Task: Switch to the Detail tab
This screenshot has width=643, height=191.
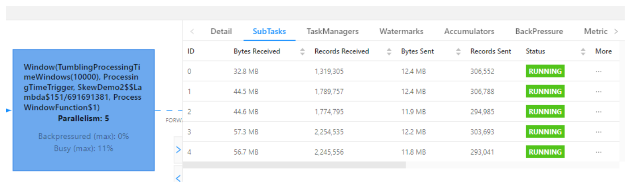Action: [x=221, y=31]
